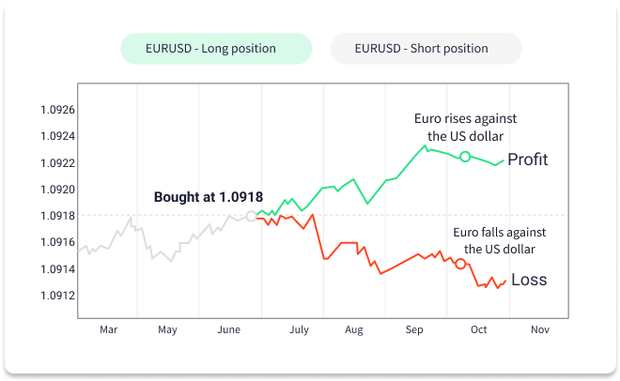This screenshot has width=620, height=381.
Task: Click the Oct label on the x-axis
Action: [480, 330]
